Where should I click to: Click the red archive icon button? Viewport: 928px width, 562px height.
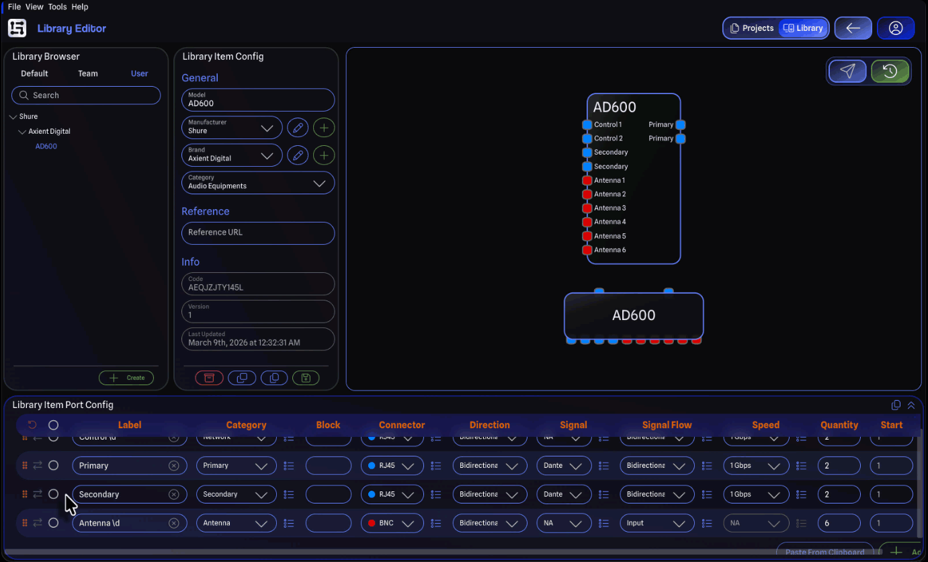[209, 378]
